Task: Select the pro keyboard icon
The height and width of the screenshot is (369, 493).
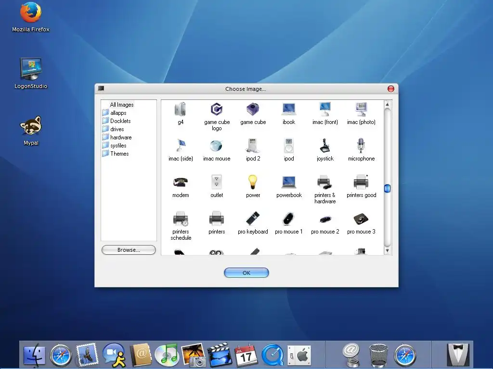Action: [x=253, y=219]
